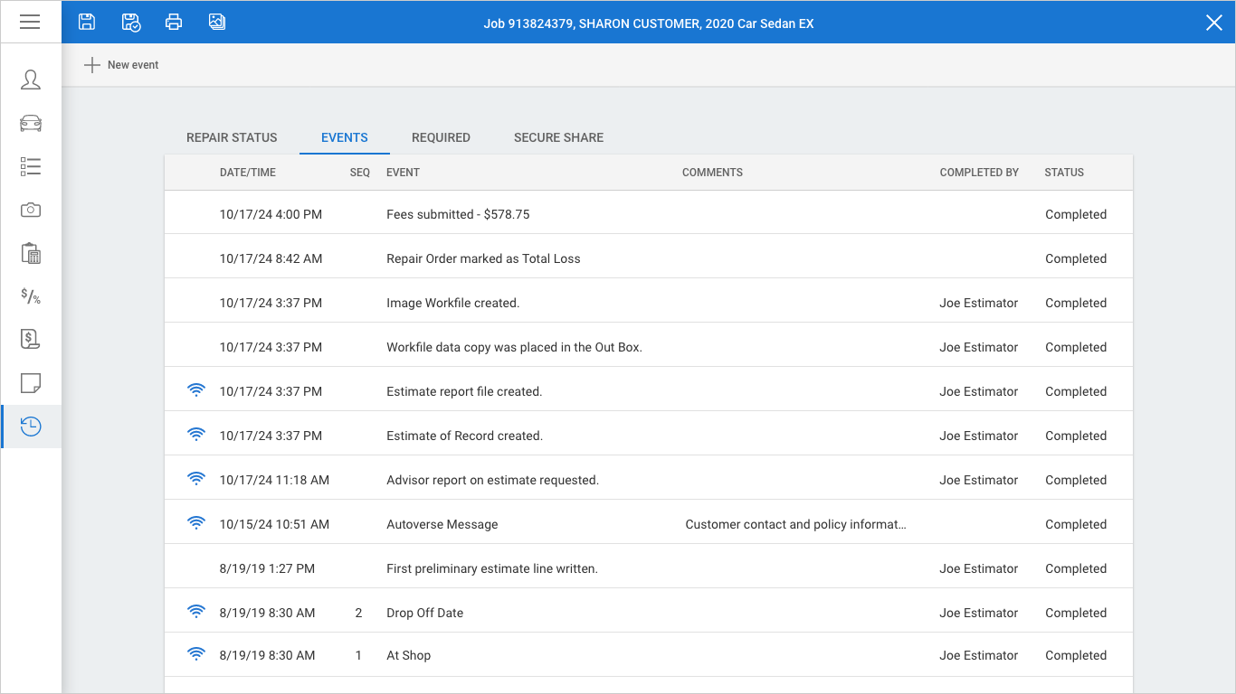Click the Save floppy disk icon
This screenshot has width=1236, height=694.
(x=87, y=23)
